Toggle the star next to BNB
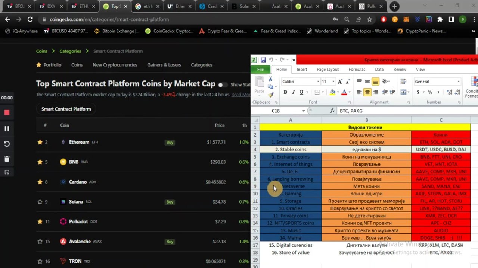The height and width of the screenshot is (268, 478). tap(40, 162)
